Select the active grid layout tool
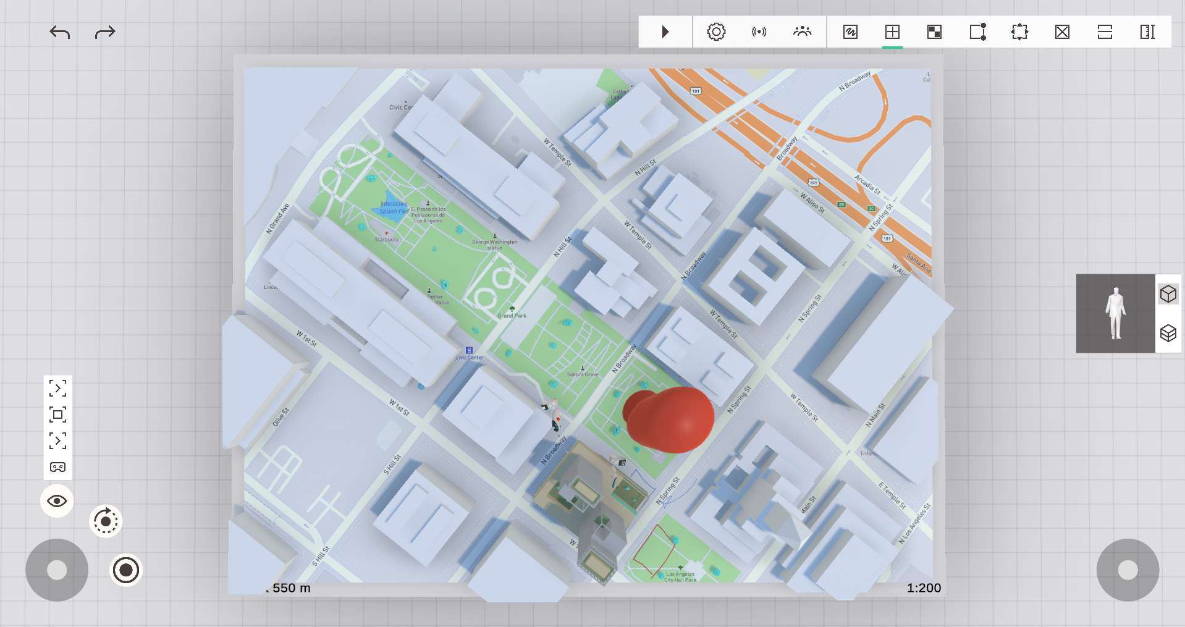The image size is (1185, 627). click(892, 32)
